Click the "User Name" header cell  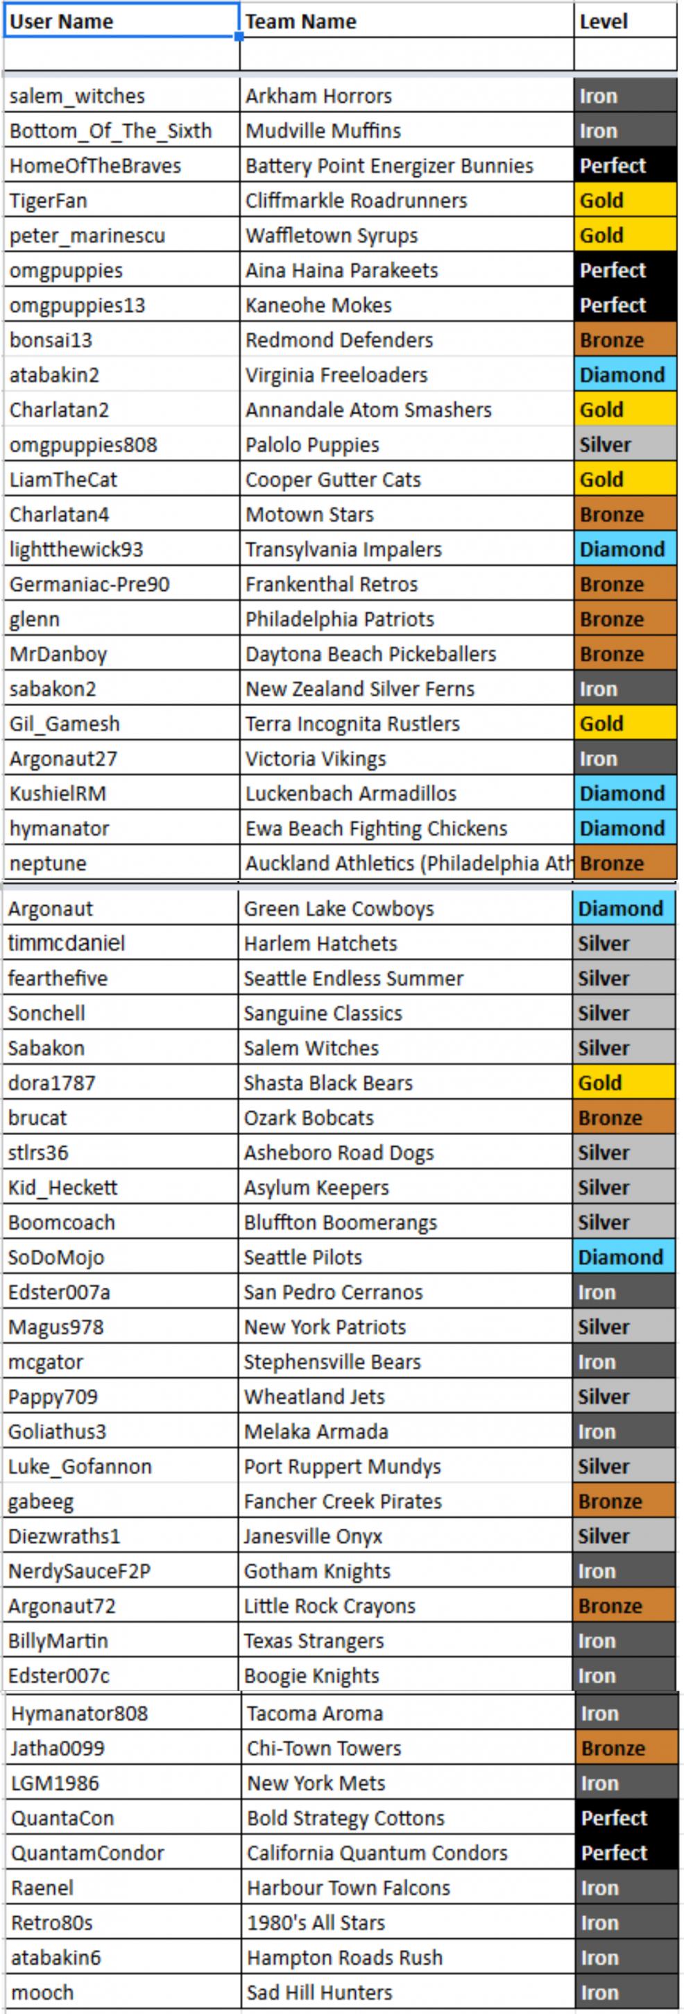click(121, 21)
